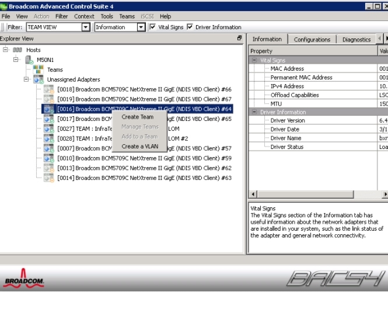Toggle the Vital Signs checkbox

(x=152, y=27)
